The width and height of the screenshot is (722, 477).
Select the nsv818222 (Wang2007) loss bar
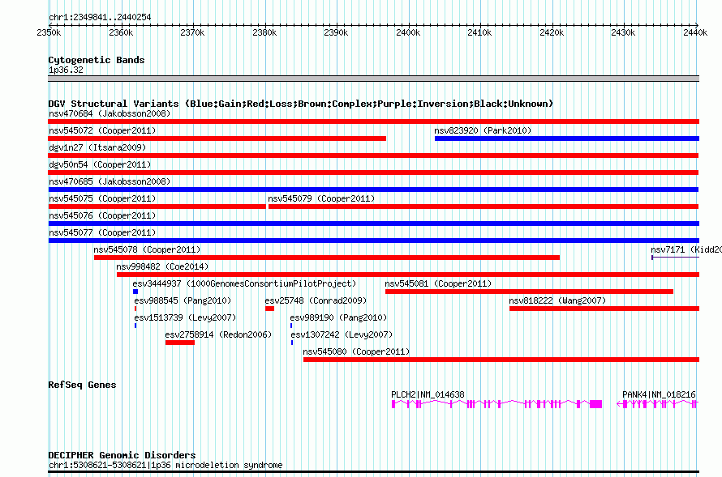[x=604, y=309]
